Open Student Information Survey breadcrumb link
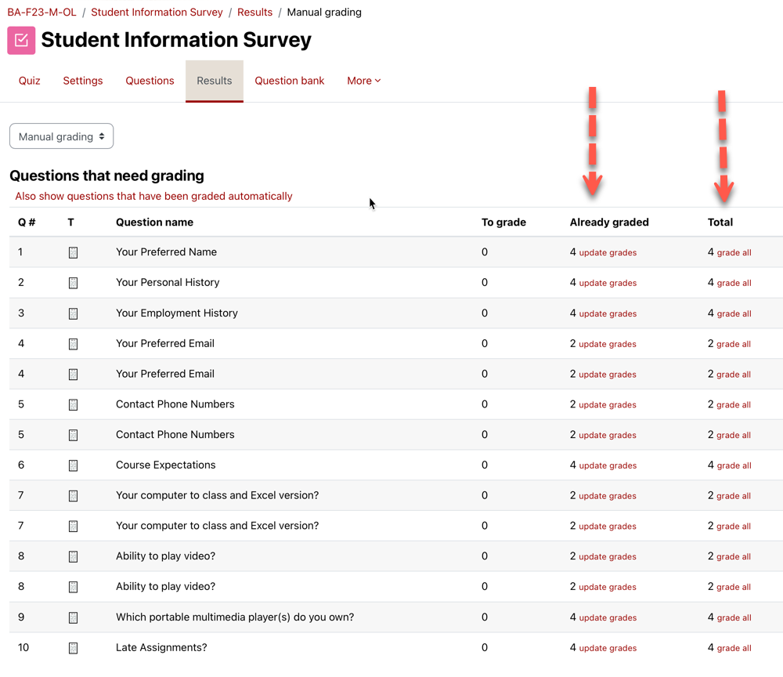This screenshot has height=677, width=783. (x=157, y=12)
